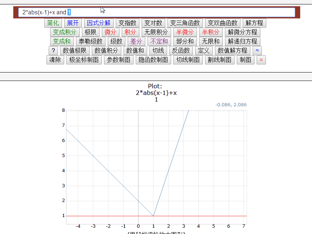选择「泰勒级数」展开
The image size is (312, 234).
[91, 41]
